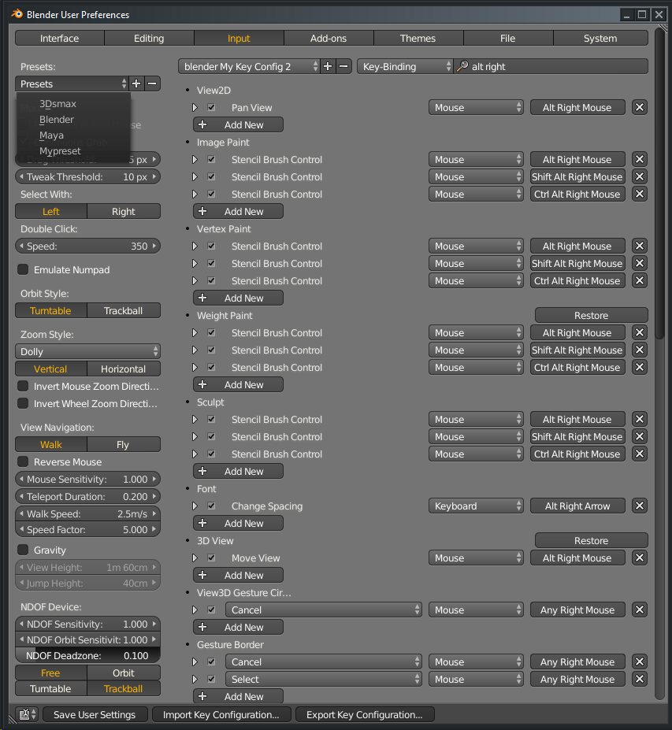Remove Gesture Border Select item with X
The width and height of the screenshot is (672, 730).
pyautogui.click(x=640, y=680)
